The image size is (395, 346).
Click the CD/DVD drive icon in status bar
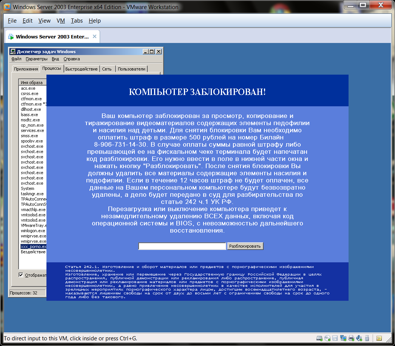327,338
